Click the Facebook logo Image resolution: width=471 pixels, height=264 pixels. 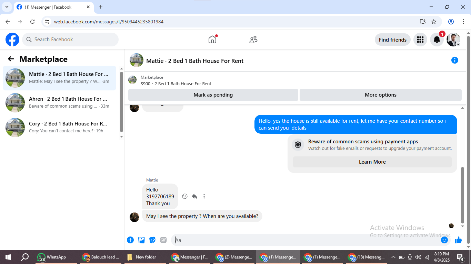click(12, 40)
